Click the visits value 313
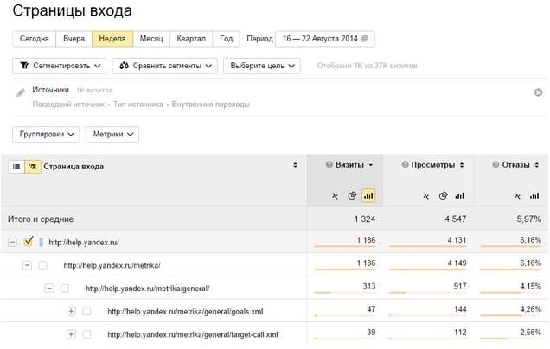This screenshot has width=550, height=349. [x=369, y=286]
